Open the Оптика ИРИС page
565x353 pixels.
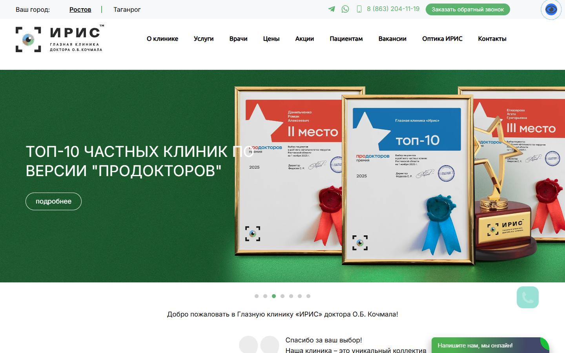coord(442,39)
